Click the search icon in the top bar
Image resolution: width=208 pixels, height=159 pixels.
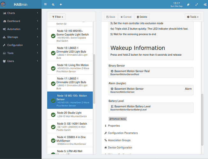coord(53,5)
